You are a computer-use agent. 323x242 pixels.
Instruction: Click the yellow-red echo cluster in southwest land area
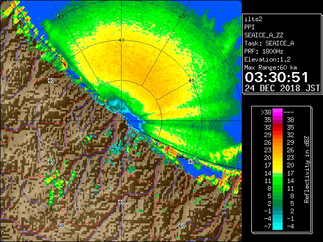[x=55, y=180]
